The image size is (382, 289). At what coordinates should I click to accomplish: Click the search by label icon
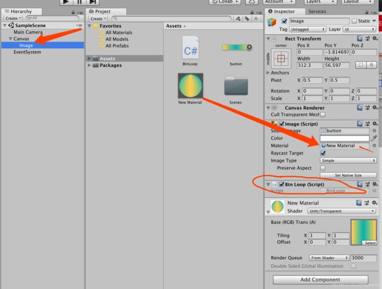pyautogui.click(x=247, y=19)
